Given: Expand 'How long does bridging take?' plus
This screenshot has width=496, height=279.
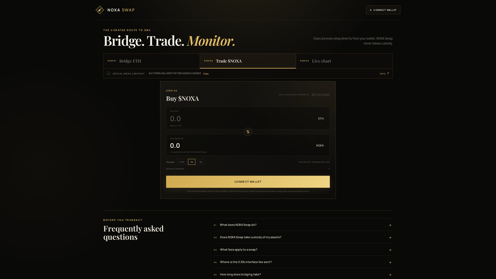Looking at the screenshot, I should tap(390, 275).
